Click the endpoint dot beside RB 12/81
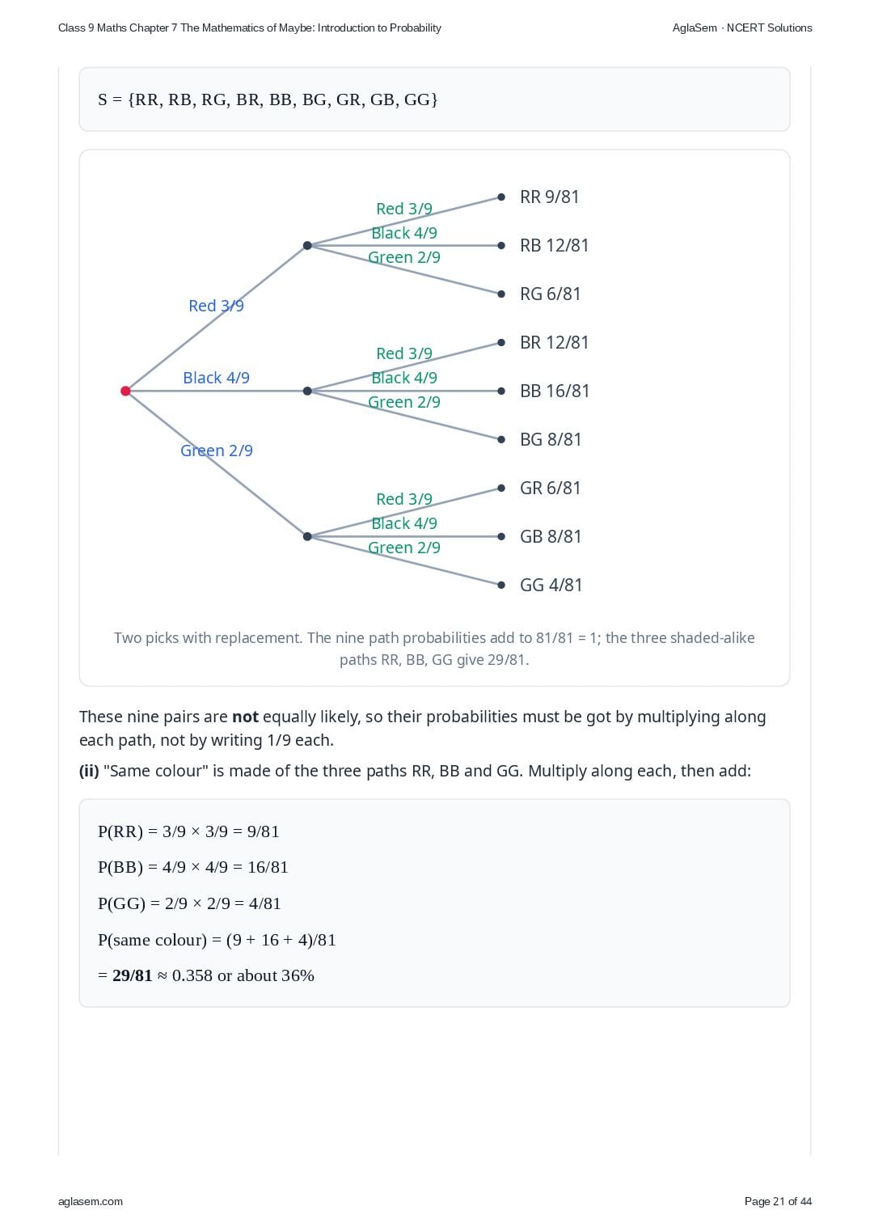 501,245
